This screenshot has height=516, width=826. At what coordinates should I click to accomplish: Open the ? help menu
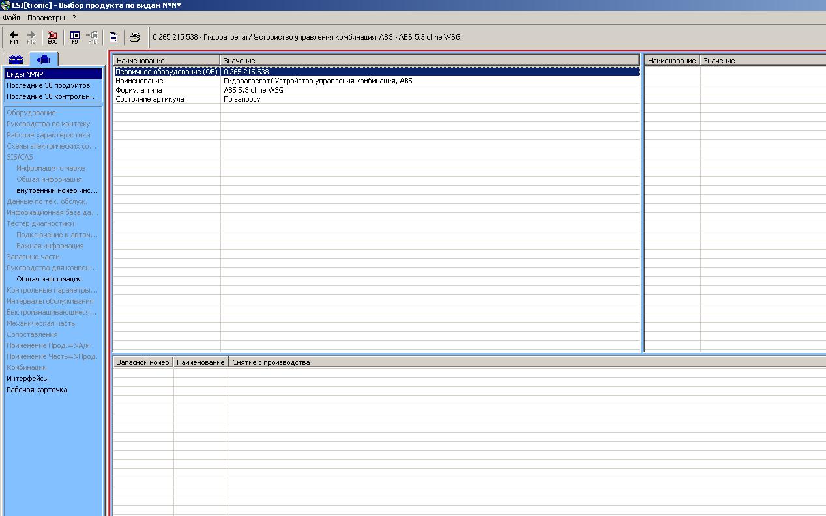(x=74, y=18)
